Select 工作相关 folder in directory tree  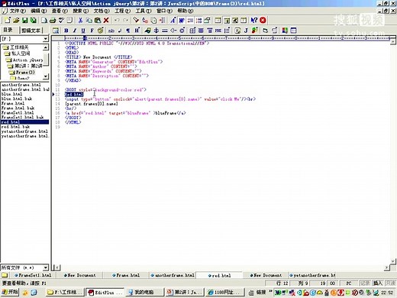tap(19, 47)
